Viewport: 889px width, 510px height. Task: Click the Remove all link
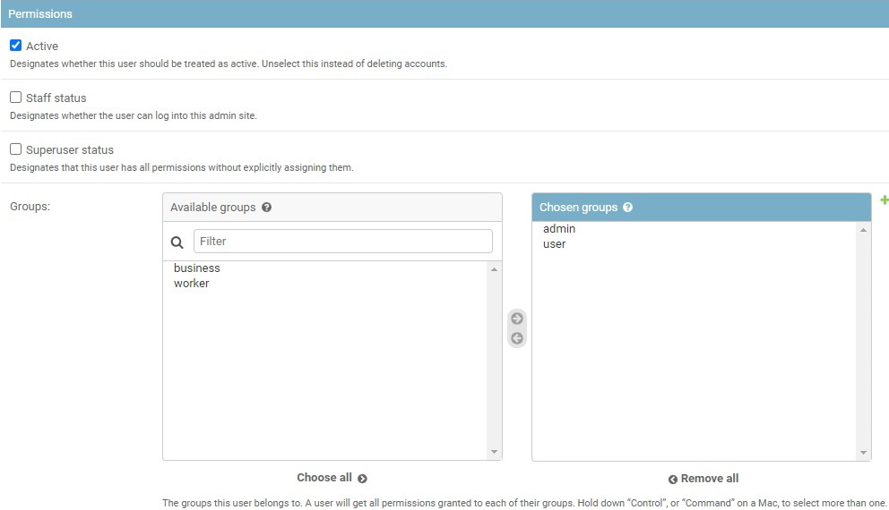(703, 479)
